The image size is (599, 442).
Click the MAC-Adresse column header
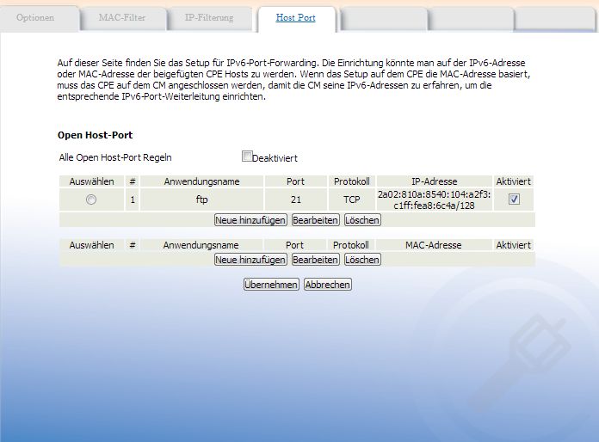[433, 245]
